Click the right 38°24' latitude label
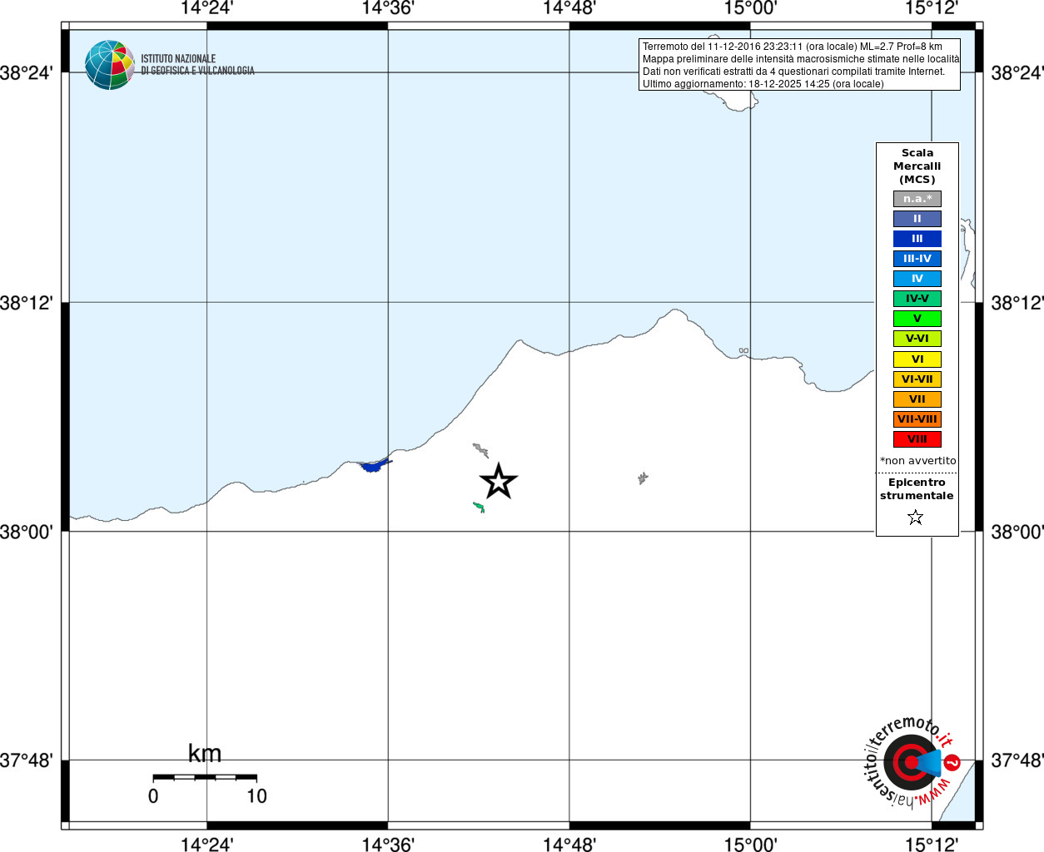 (x=1017, y=73)
